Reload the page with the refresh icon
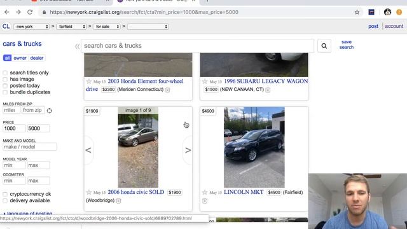 click(x=30, y=12)
